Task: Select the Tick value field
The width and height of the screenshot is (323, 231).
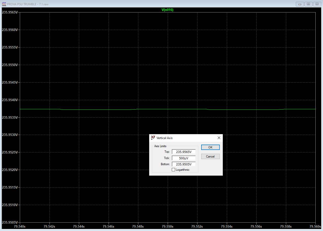Action: (184, 158)
